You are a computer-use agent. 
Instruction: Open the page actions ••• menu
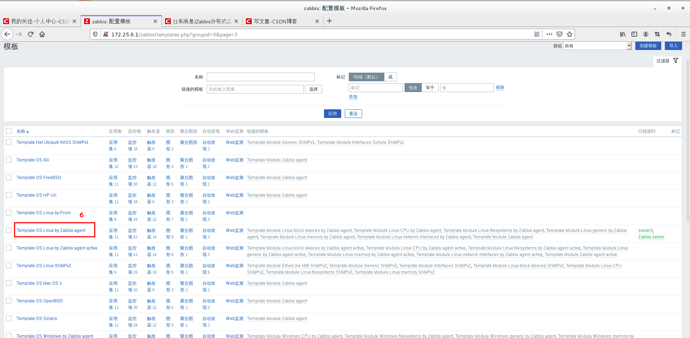pos(549,34)
